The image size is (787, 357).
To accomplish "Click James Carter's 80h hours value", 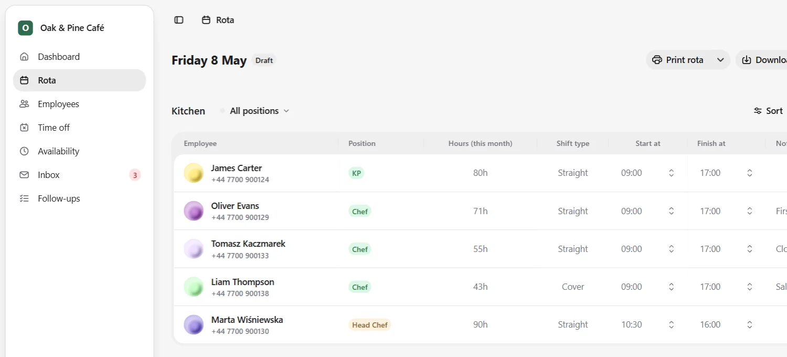I will click(481, 173).
